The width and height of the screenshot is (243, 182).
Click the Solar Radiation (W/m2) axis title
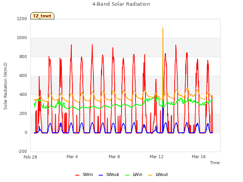click(x=5, y=86)
